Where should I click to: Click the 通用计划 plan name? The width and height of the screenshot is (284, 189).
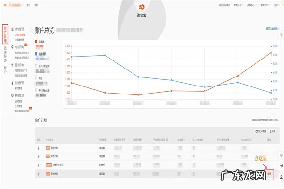[54, 148]
